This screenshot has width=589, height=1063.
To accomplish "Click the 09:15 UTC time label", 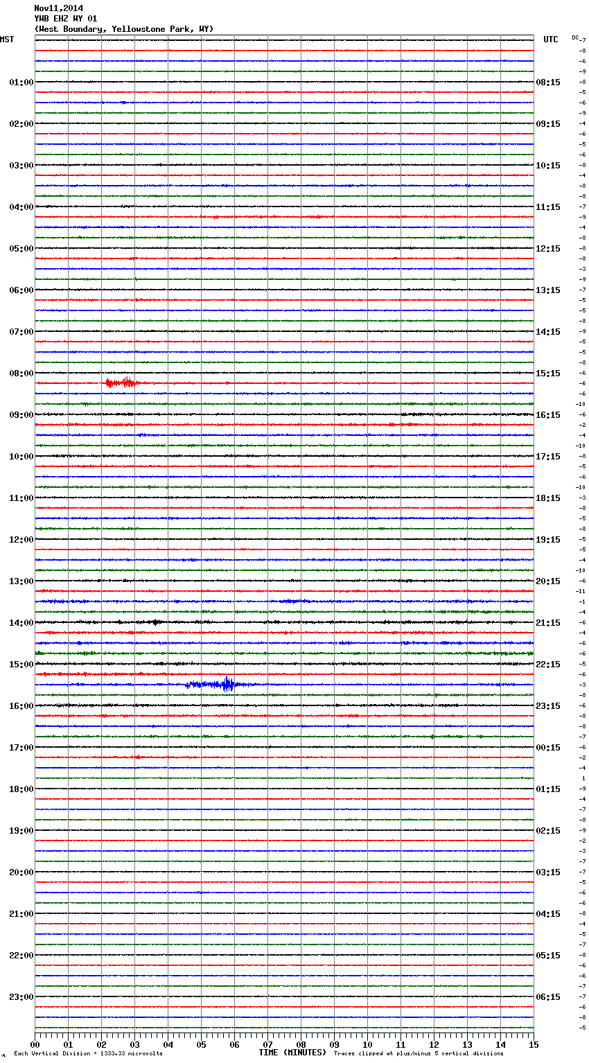I will coord(548,124).
